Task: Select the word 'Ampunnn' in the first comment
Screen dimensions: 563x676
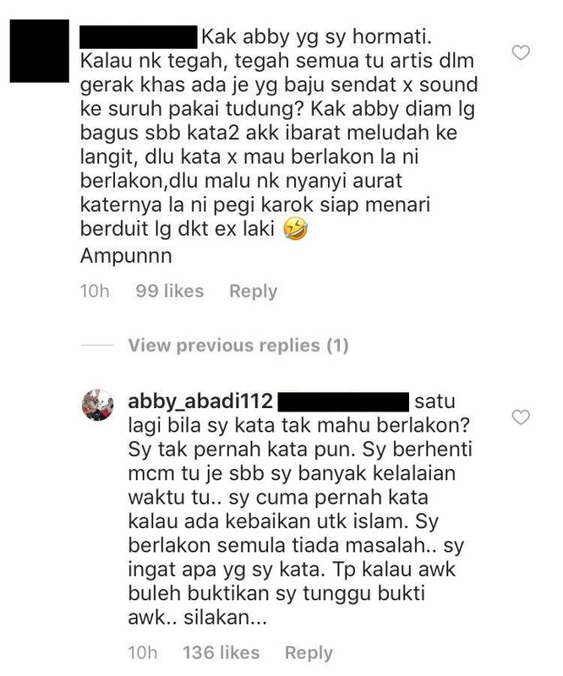Action: click(x=126, y=256)
